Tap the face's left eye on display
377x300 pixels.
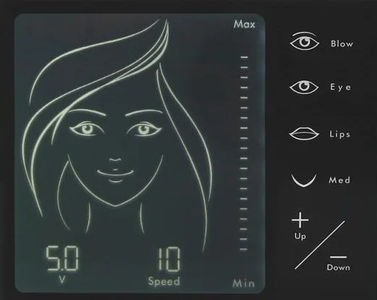click(x=87, y=128)
